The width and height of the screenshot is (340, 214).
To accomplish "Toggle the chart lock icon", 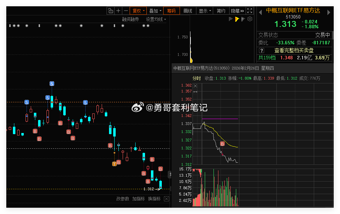I will click(x=110, y=11).
